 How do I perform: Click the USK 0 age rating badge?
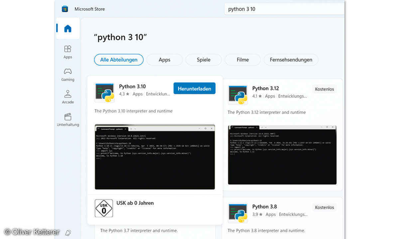pyautogui.click(x=104, y=208)
